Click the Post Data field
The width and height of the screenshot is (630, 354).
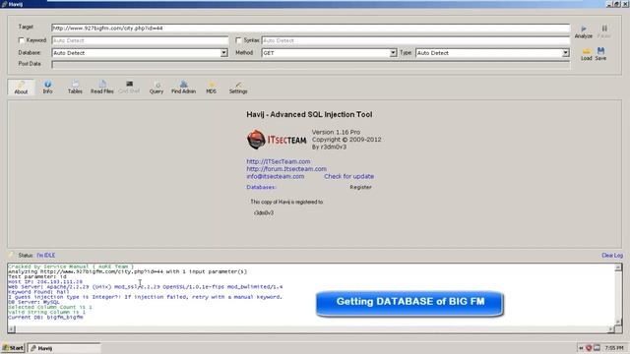coord(311,64)
